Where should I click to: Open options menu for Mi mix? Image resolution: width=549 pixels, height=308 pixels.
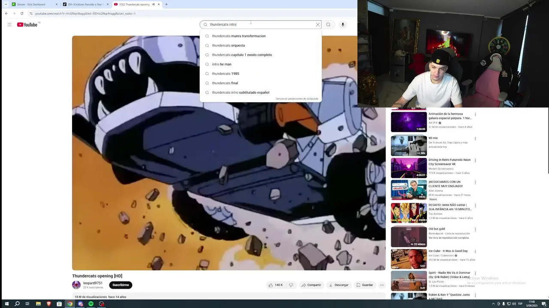tap(475, 139)
